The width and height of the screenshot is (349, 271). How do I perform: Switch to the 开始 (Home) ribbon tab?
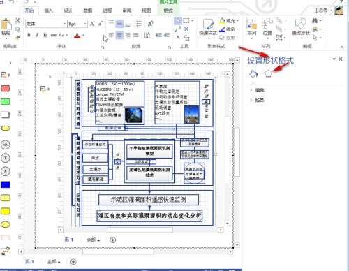tap(29, 10)
